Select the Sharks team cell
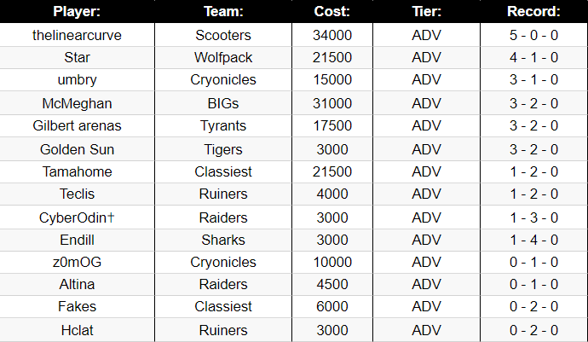 (x=223, y=240)
